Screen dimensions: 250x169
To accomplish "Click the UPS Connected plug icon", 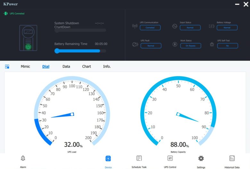I will click(x=5, y=13).
